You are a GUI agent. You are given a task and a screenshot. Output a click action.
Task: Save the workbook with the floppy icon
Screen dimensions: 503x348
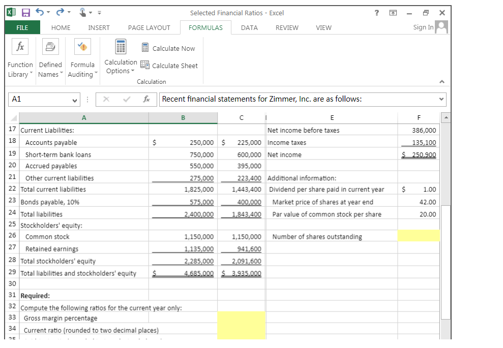tap(25, 13)
